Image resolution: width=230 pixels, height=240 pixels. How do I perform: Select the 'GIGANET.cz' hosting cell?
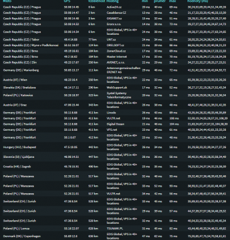114,19
